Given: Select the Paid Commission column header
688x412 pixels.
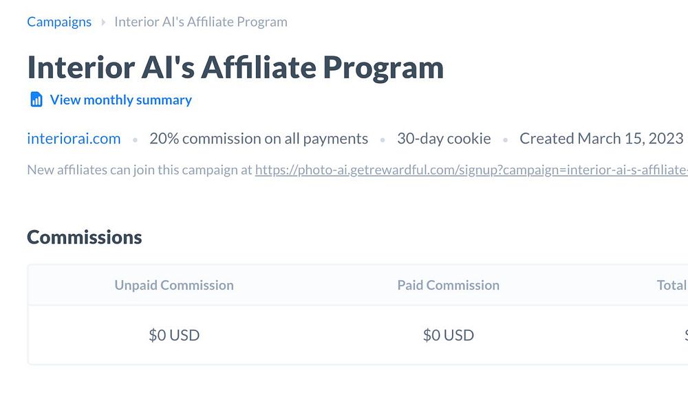Looking at the screenshot, I should (448, 285).
